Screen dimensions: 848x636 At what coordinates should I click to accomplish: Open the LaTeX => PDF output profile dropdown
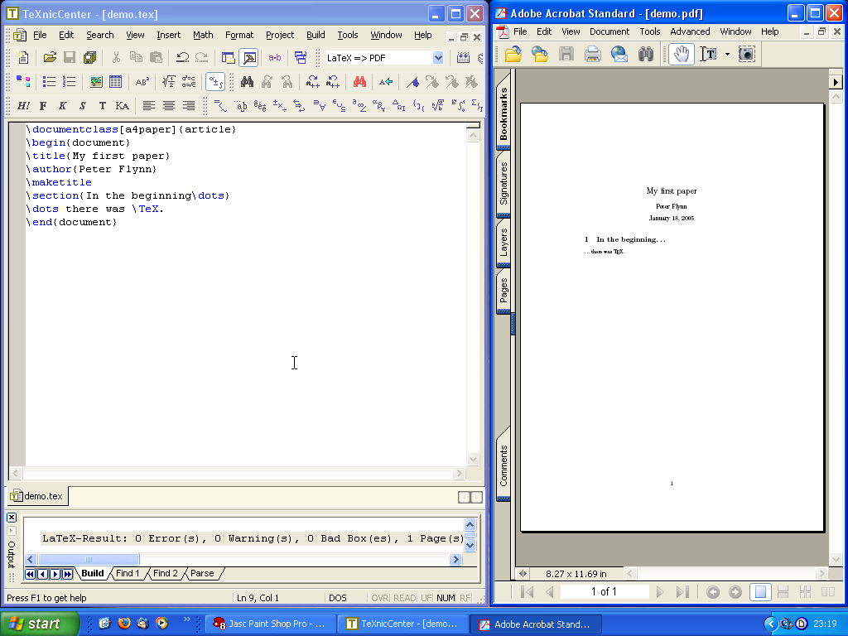[x=438, y=58]
